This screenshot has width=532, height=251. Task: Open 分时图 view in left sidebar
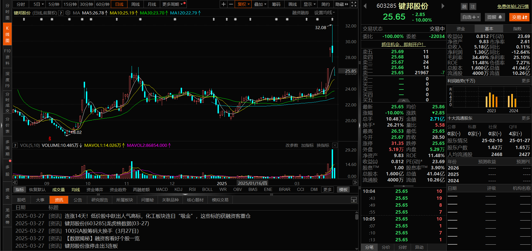[x=7, y=12]
